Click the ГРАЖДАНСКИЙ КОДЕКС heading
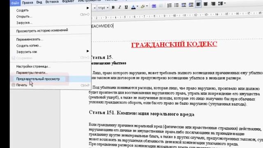Viewport: 263px width, 148px height. [x=174, y=45]
